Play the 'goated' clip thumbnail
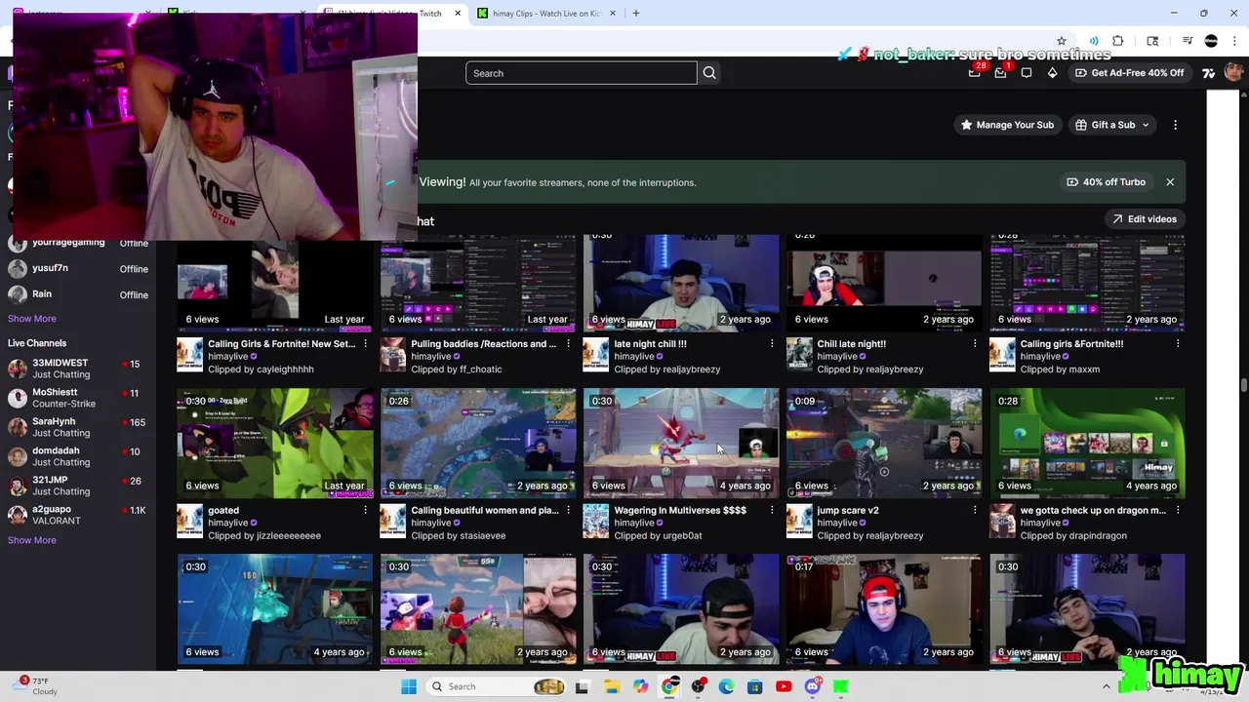This screenshot has width=1249, height=702. coord(275,444)
